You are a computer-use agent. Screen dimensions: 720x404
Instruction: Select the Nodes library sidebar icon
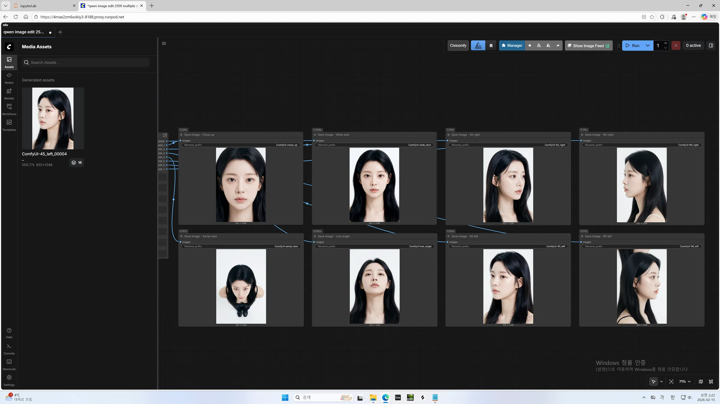coord(9,78)
